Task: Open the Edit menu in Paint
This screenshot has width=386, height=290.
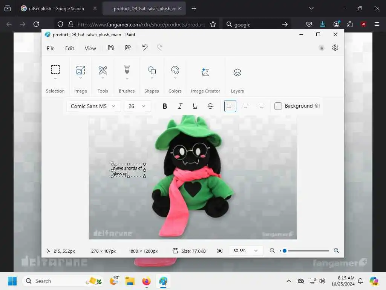Action: click(70, 48)
